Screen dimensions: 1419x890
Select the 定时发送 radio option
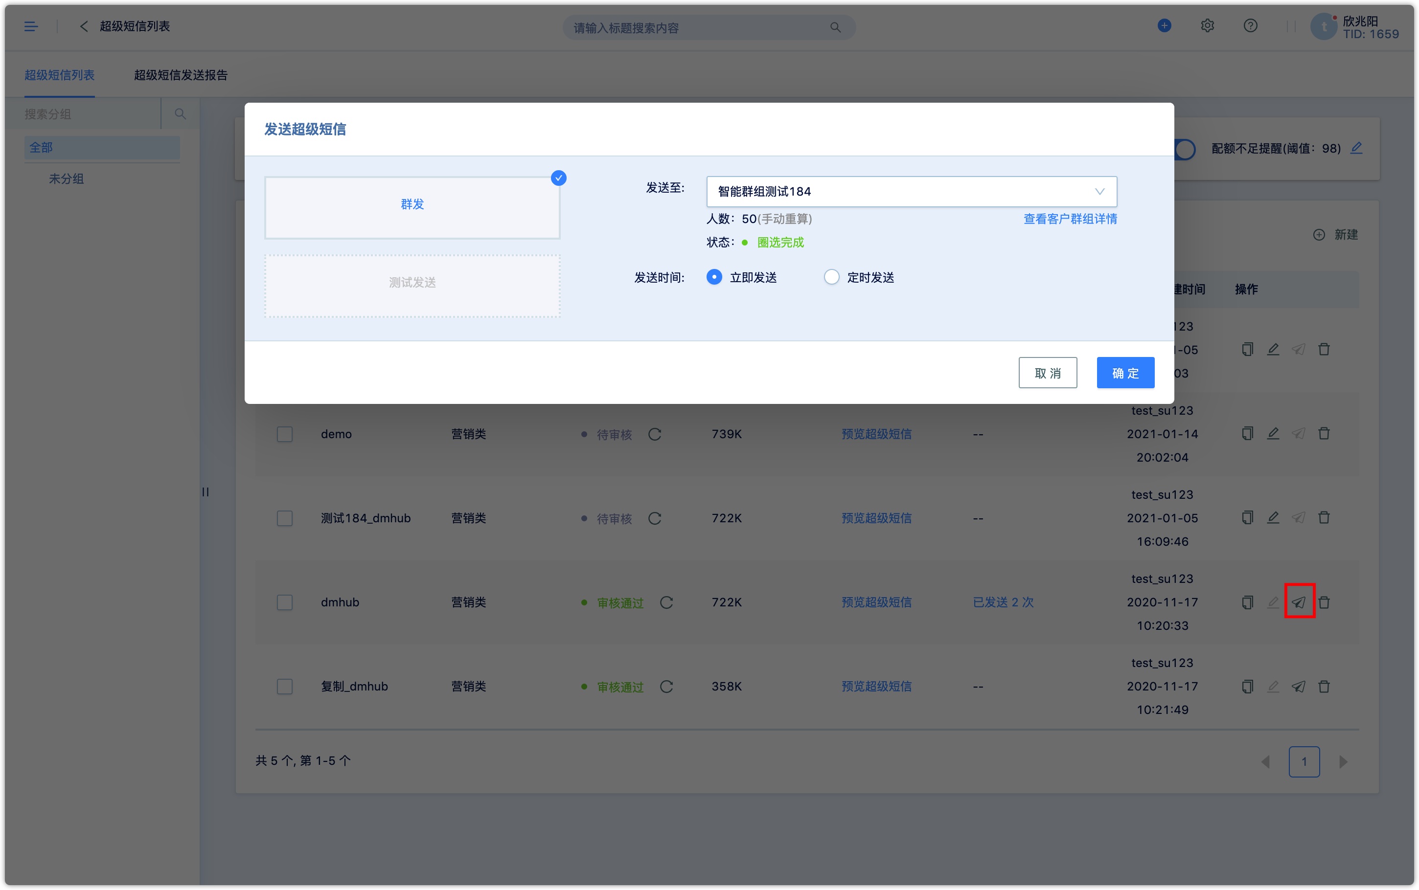[x=831, y=277]
